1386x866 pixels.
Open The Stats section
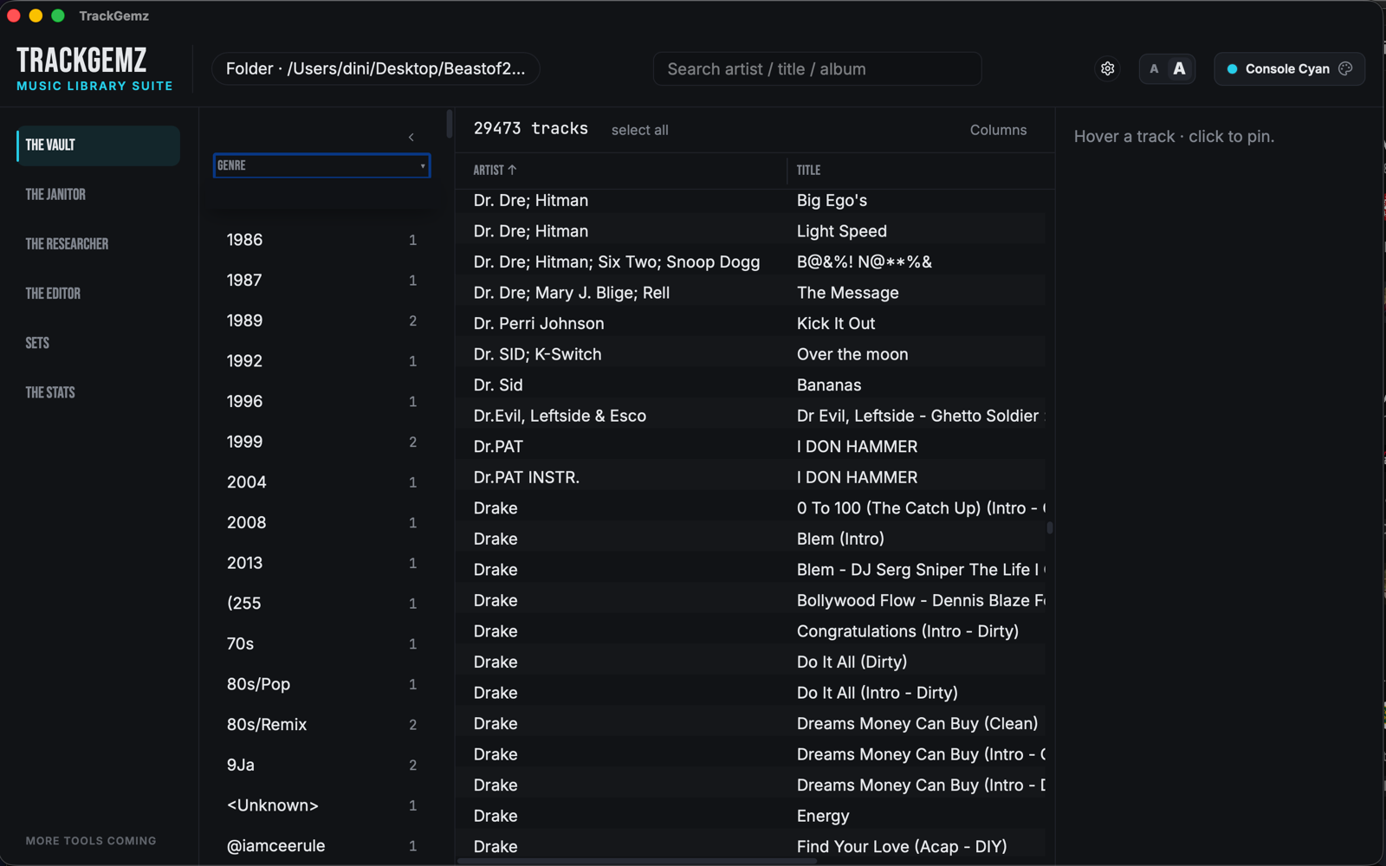(98, 391)
